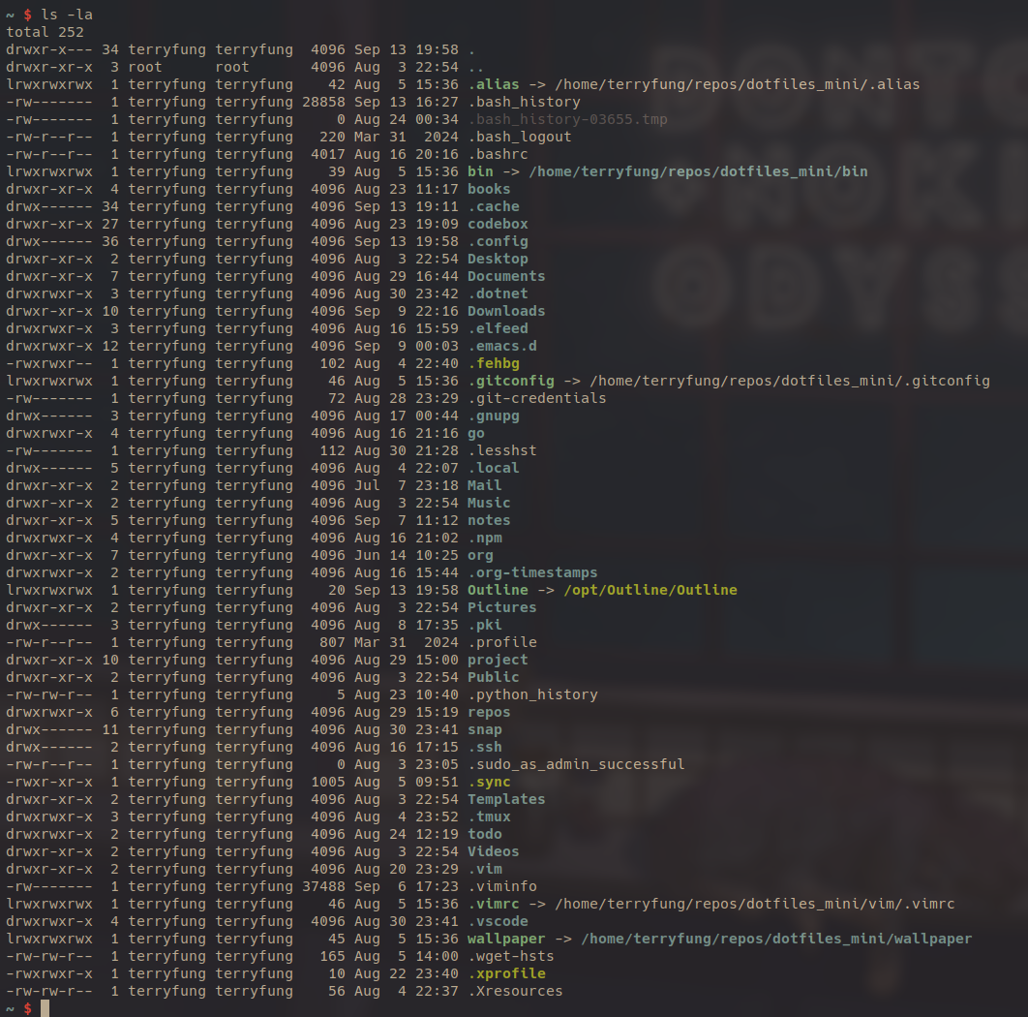Click the 'total 252' line
Viewport: 1028px width, 1017px height.
point(45,32)
